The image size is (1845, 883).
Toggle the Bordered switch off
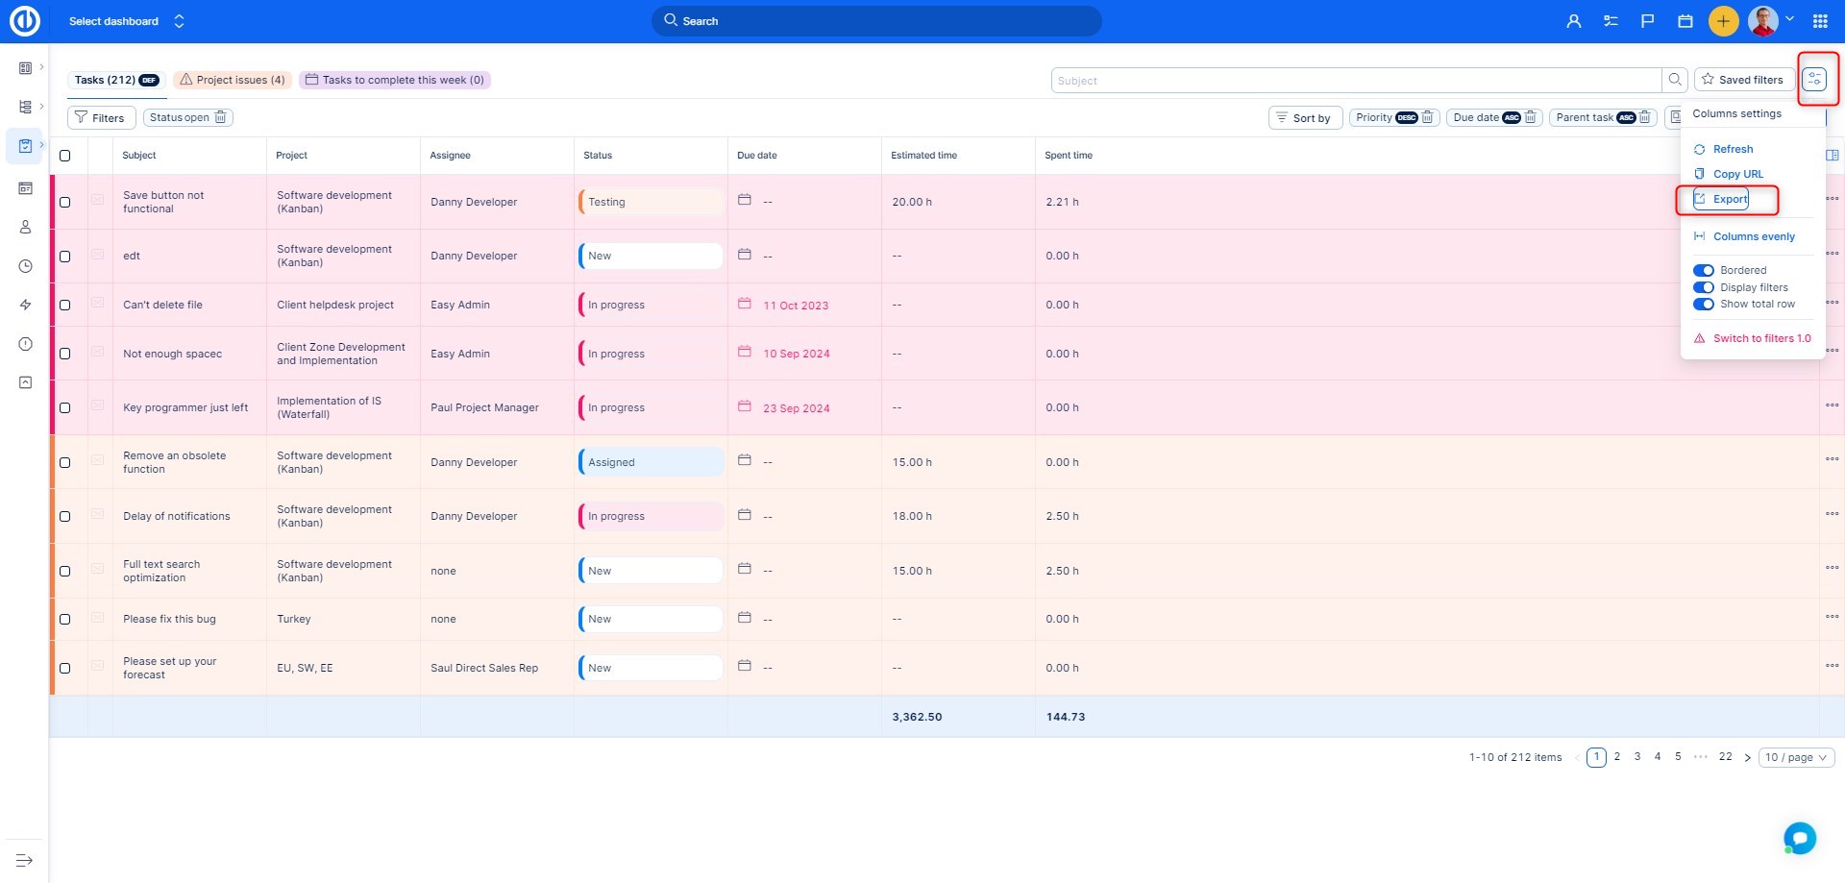(x=1703, y=271)
